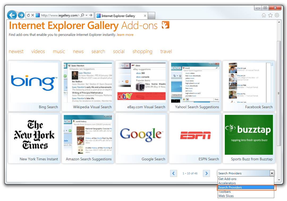Restore down the Internet Explorer window
The image size is (287, 201).
tap(265, 8)
